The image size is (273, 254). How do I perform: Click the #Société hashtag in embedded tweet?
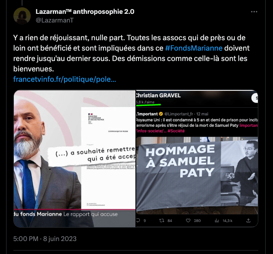[176, 131]
